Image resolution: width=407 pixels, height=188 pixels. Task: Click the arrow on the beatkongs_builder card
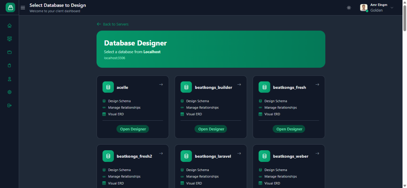239,84
